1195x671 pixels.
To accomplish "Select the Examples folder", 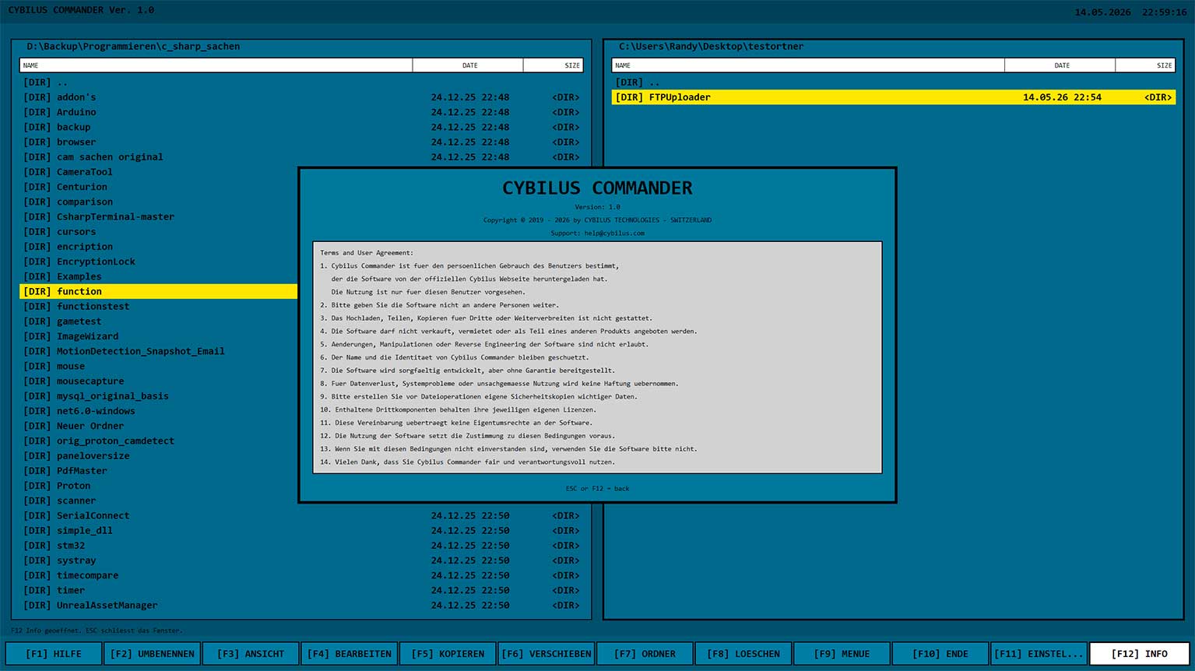I will 159,276.
